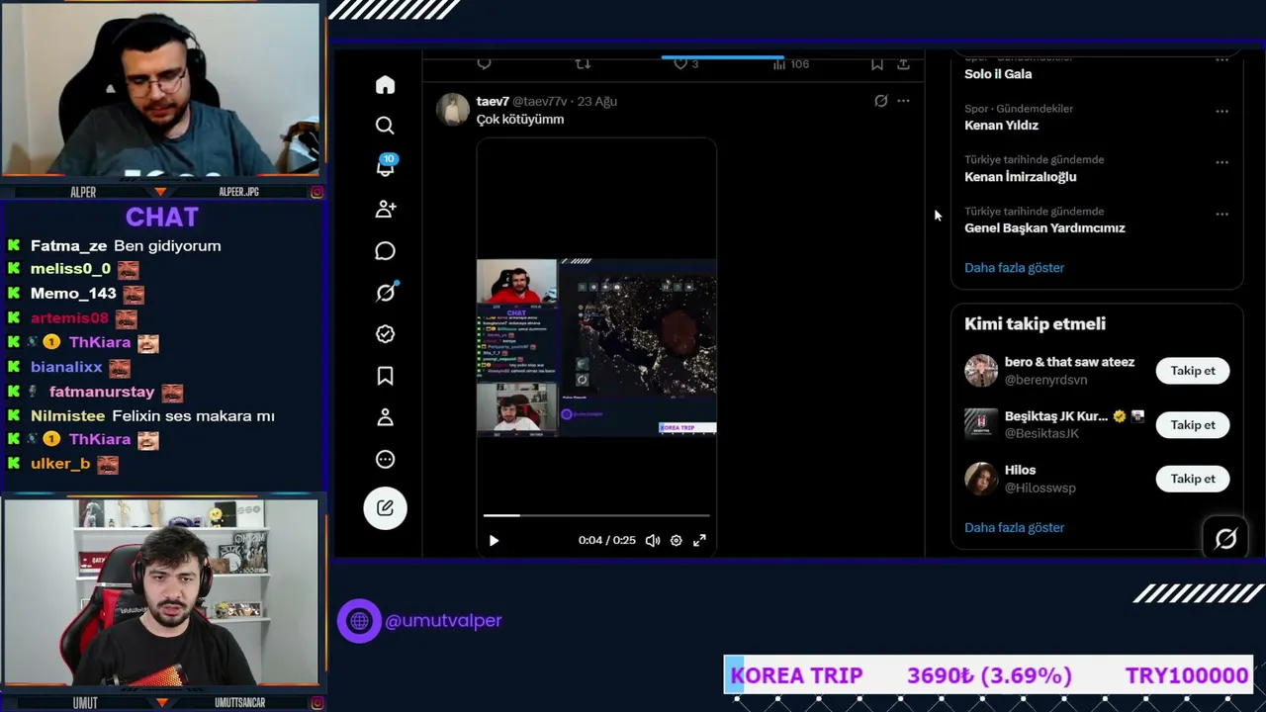
Task: Open more options for Genel Başkan Yardımcımız
Action: [x=1221, y=214]
